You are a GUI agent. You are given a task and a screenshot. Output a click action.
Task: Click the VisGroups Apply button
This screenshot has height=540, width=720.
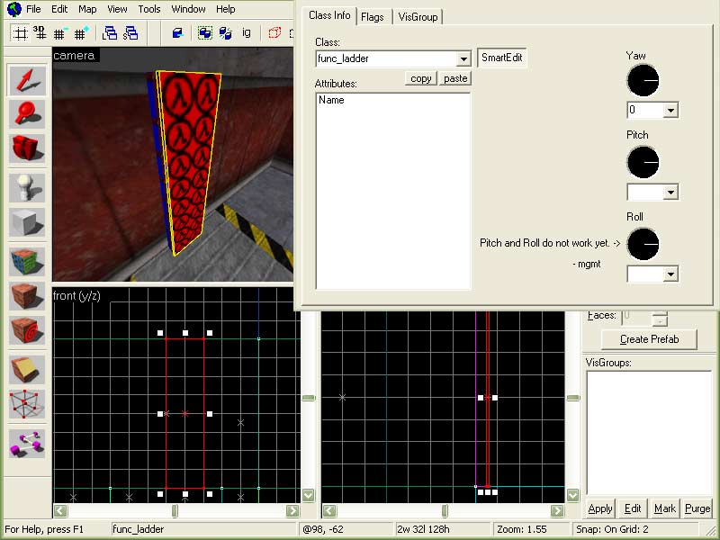[600, 508]
